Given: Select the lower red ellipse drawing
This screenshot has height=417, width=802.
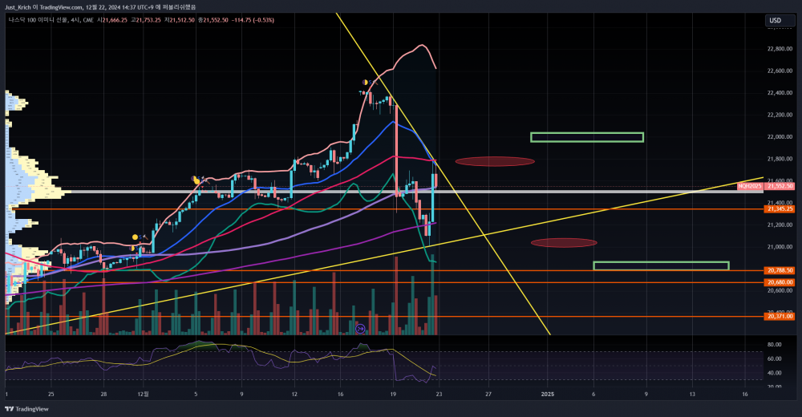Looking at the screenshot, I should (x=564, y=242).
